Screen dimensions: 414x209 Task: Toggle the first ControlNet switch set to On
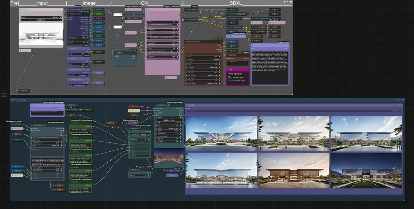(x=162, y=22)
